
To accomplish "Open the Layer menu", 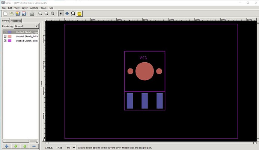I will 25,7.
